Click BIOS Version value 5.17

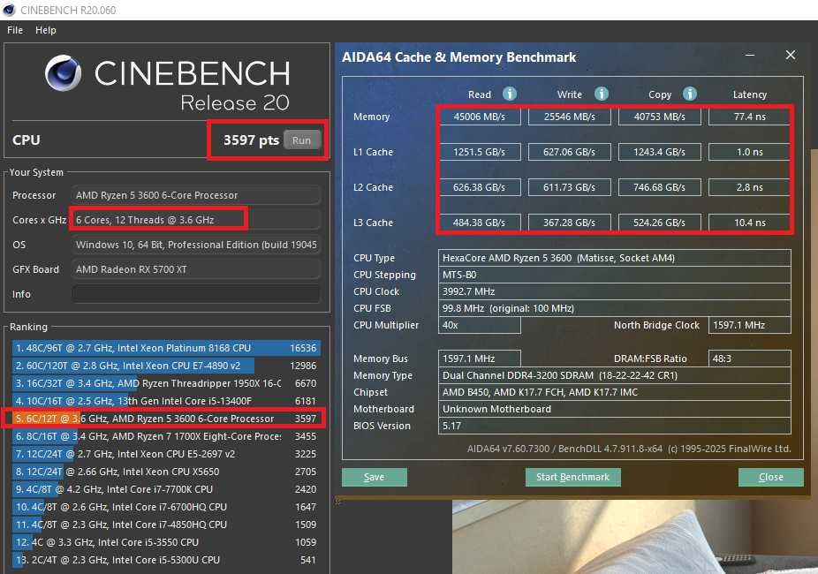point(615,426)
